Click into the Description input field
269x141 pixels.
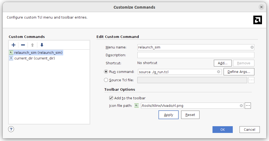(x=196, y=55)
